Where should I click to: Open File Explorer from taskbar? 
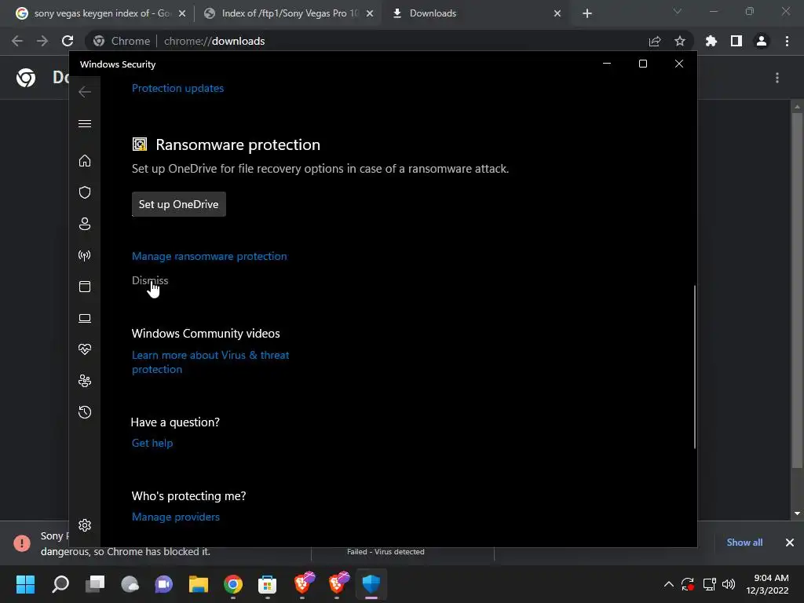pyautogui.click(x=199, y=584)
